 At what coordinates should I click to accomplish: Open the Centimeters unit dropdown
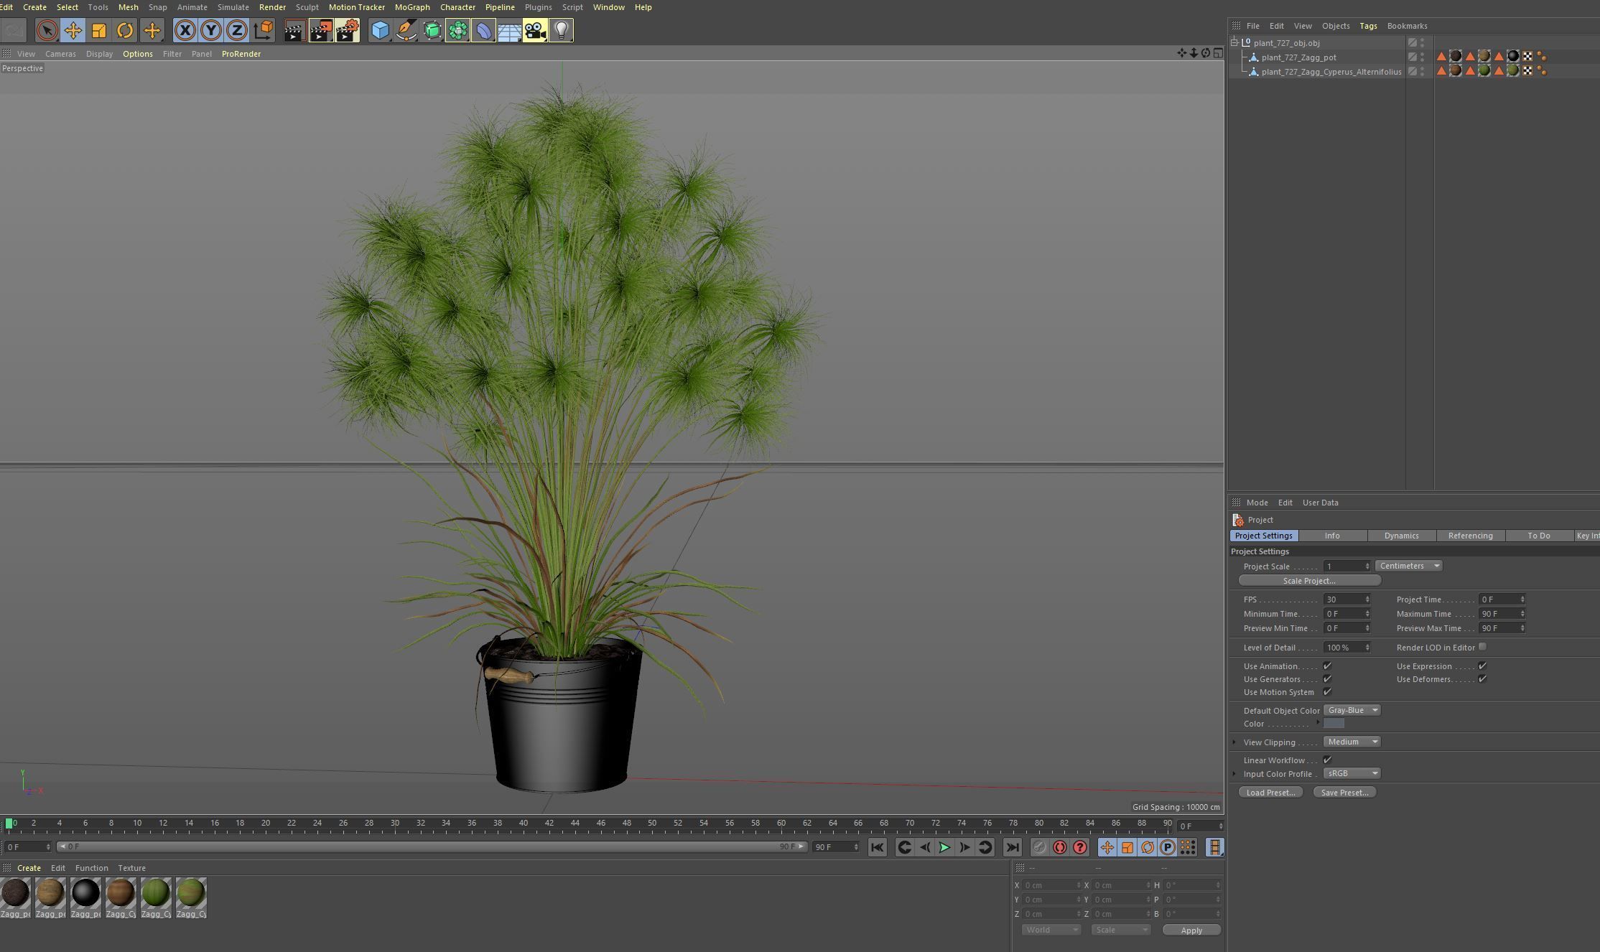coord(1408,566)
